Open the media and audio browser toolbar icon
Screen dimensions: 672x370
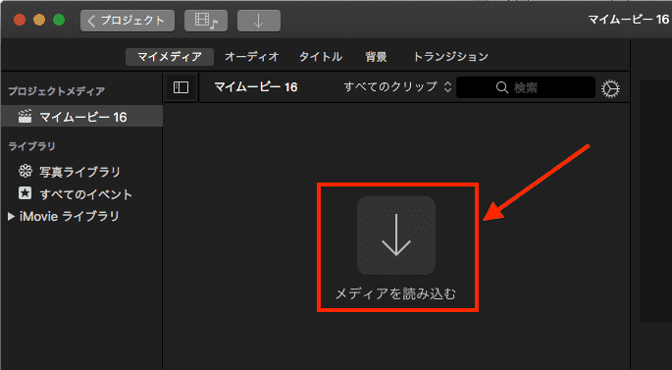click(x=206, y=21)
